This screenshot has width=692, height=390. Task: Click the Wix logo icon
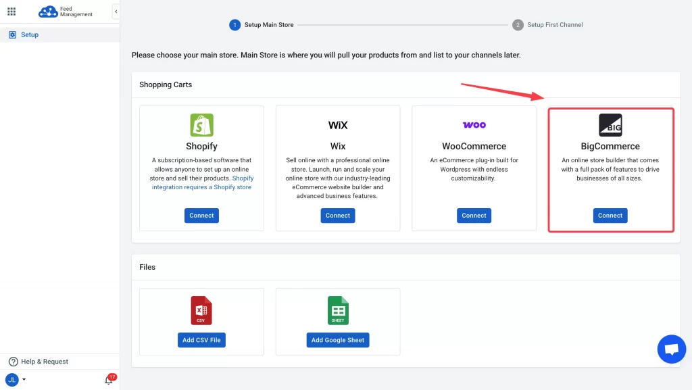(337, 125)
